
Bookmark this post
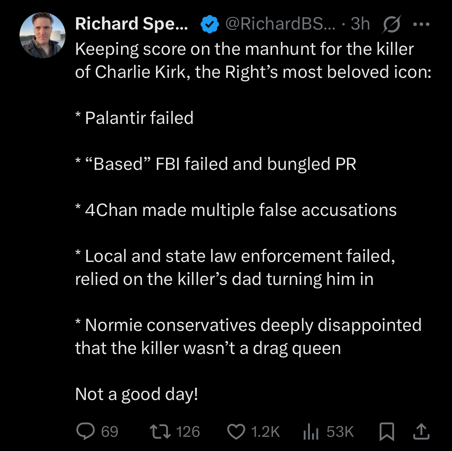(386, 431)
